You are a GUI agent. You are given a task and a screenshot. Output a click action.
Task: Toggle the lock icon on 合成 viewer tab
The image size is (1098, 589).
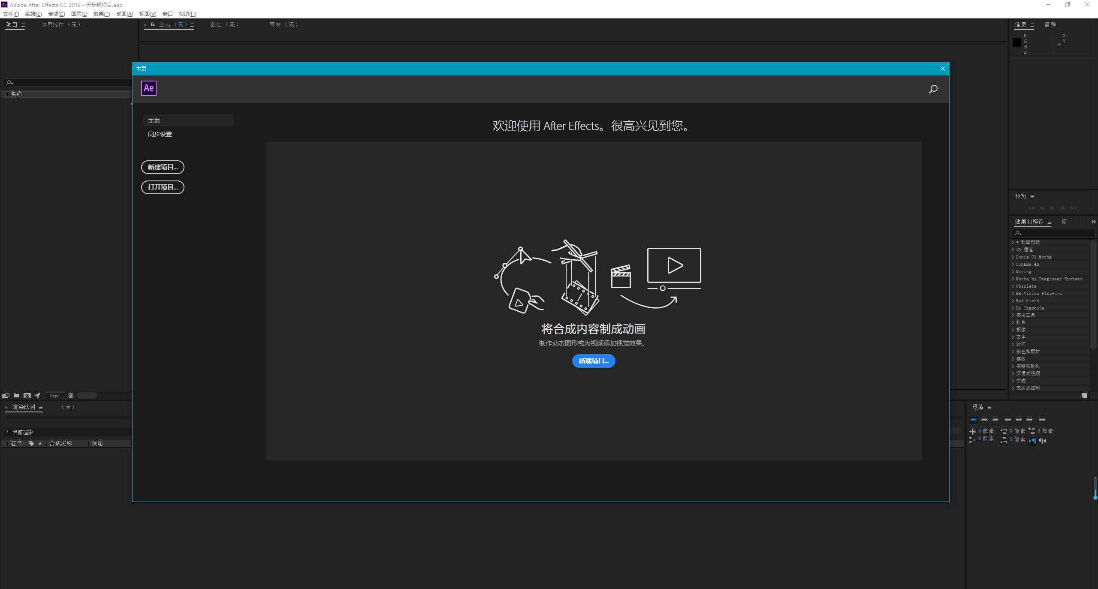pos(153,24)
